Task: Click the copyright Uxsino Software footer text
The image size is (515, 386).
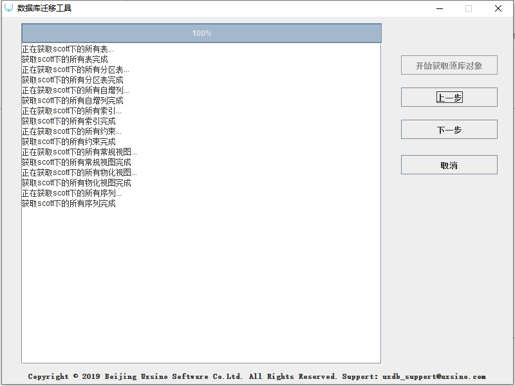Action: click(x=257, y=376)
